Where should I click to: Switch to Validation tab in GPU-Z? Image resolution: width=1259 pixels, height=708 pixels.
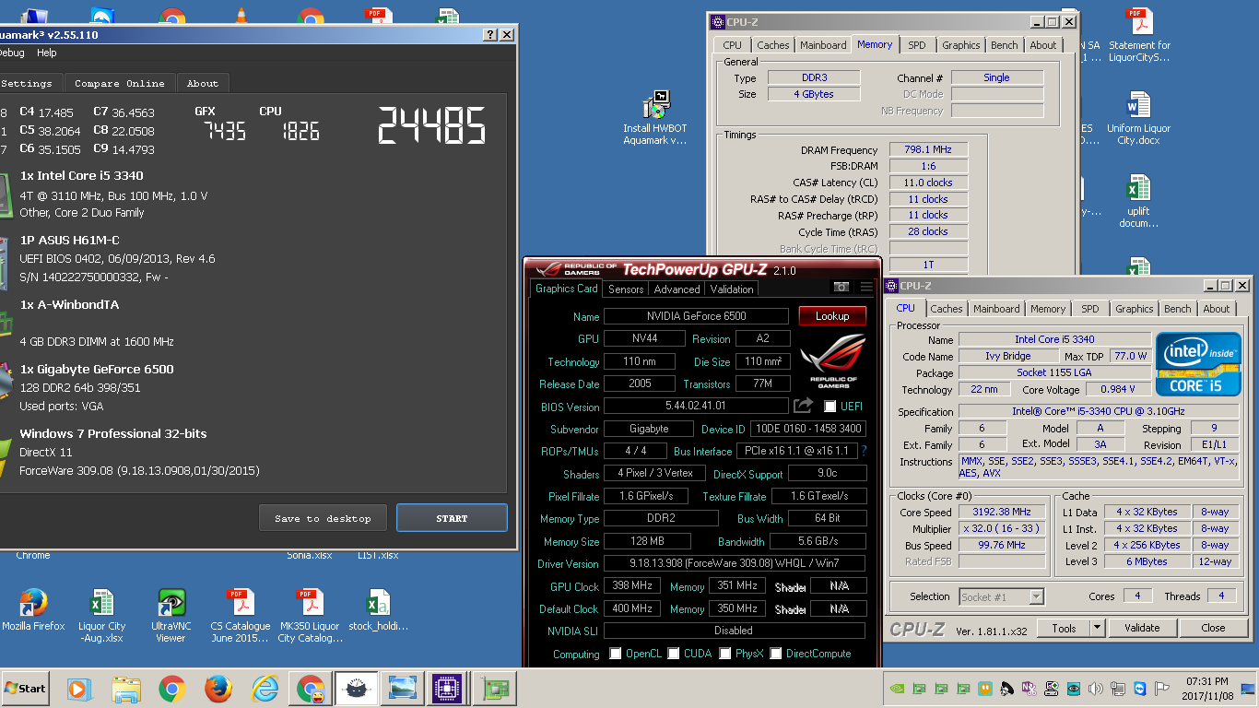pos(733,289)
